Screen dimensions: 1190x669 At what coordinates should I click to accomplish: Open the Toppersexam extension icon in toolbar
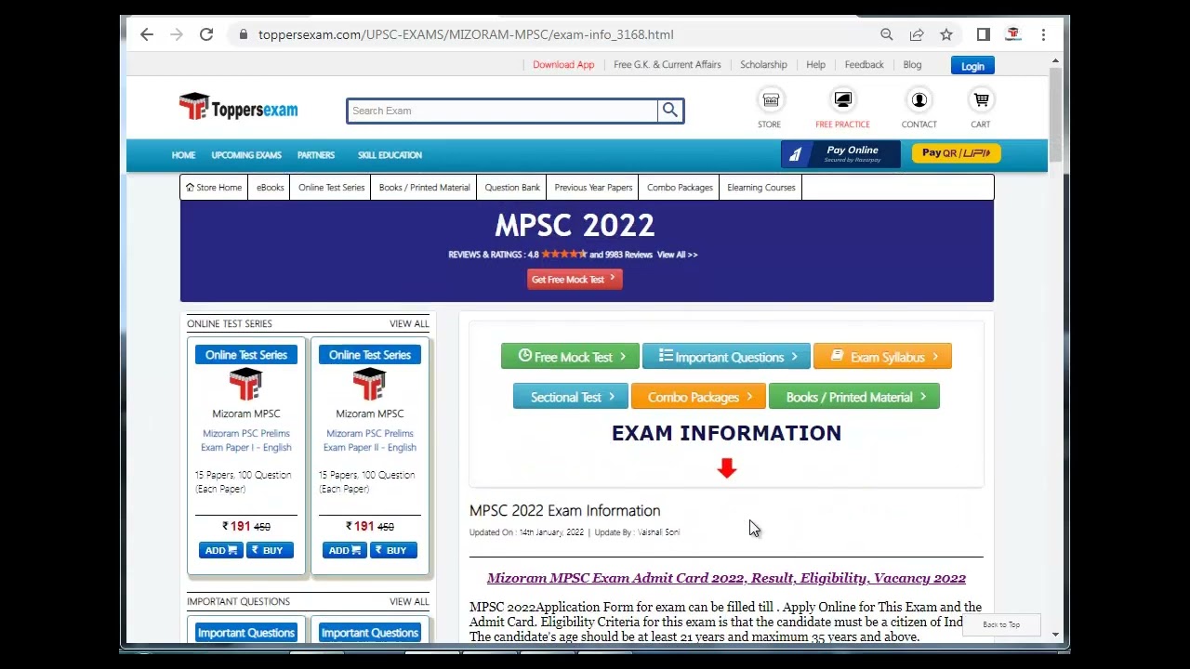pos(1013,34)
